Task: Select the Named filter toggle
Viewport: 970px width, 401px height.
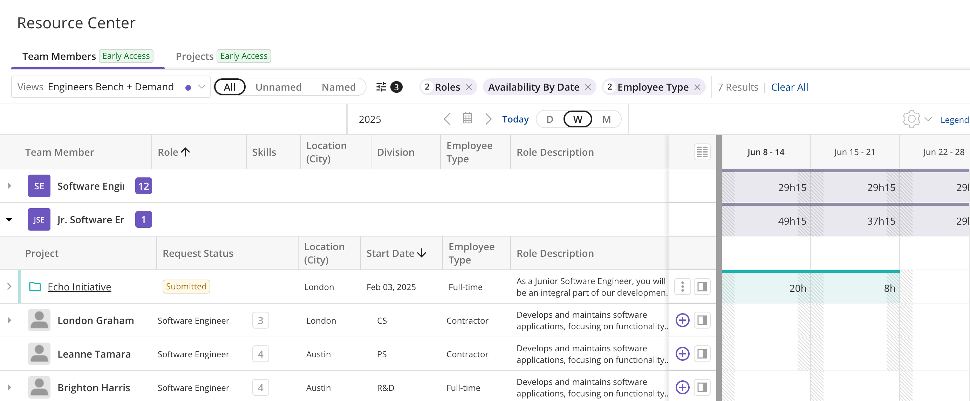Action: tap(339, 87)
